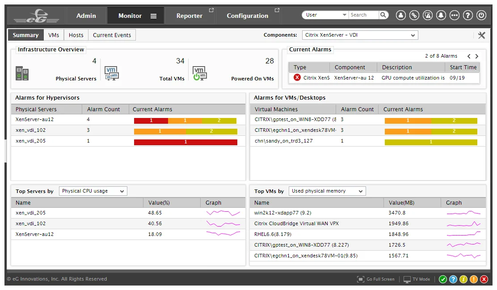
Task: Click the Powered On VMs icon
Action: point(200,73)
